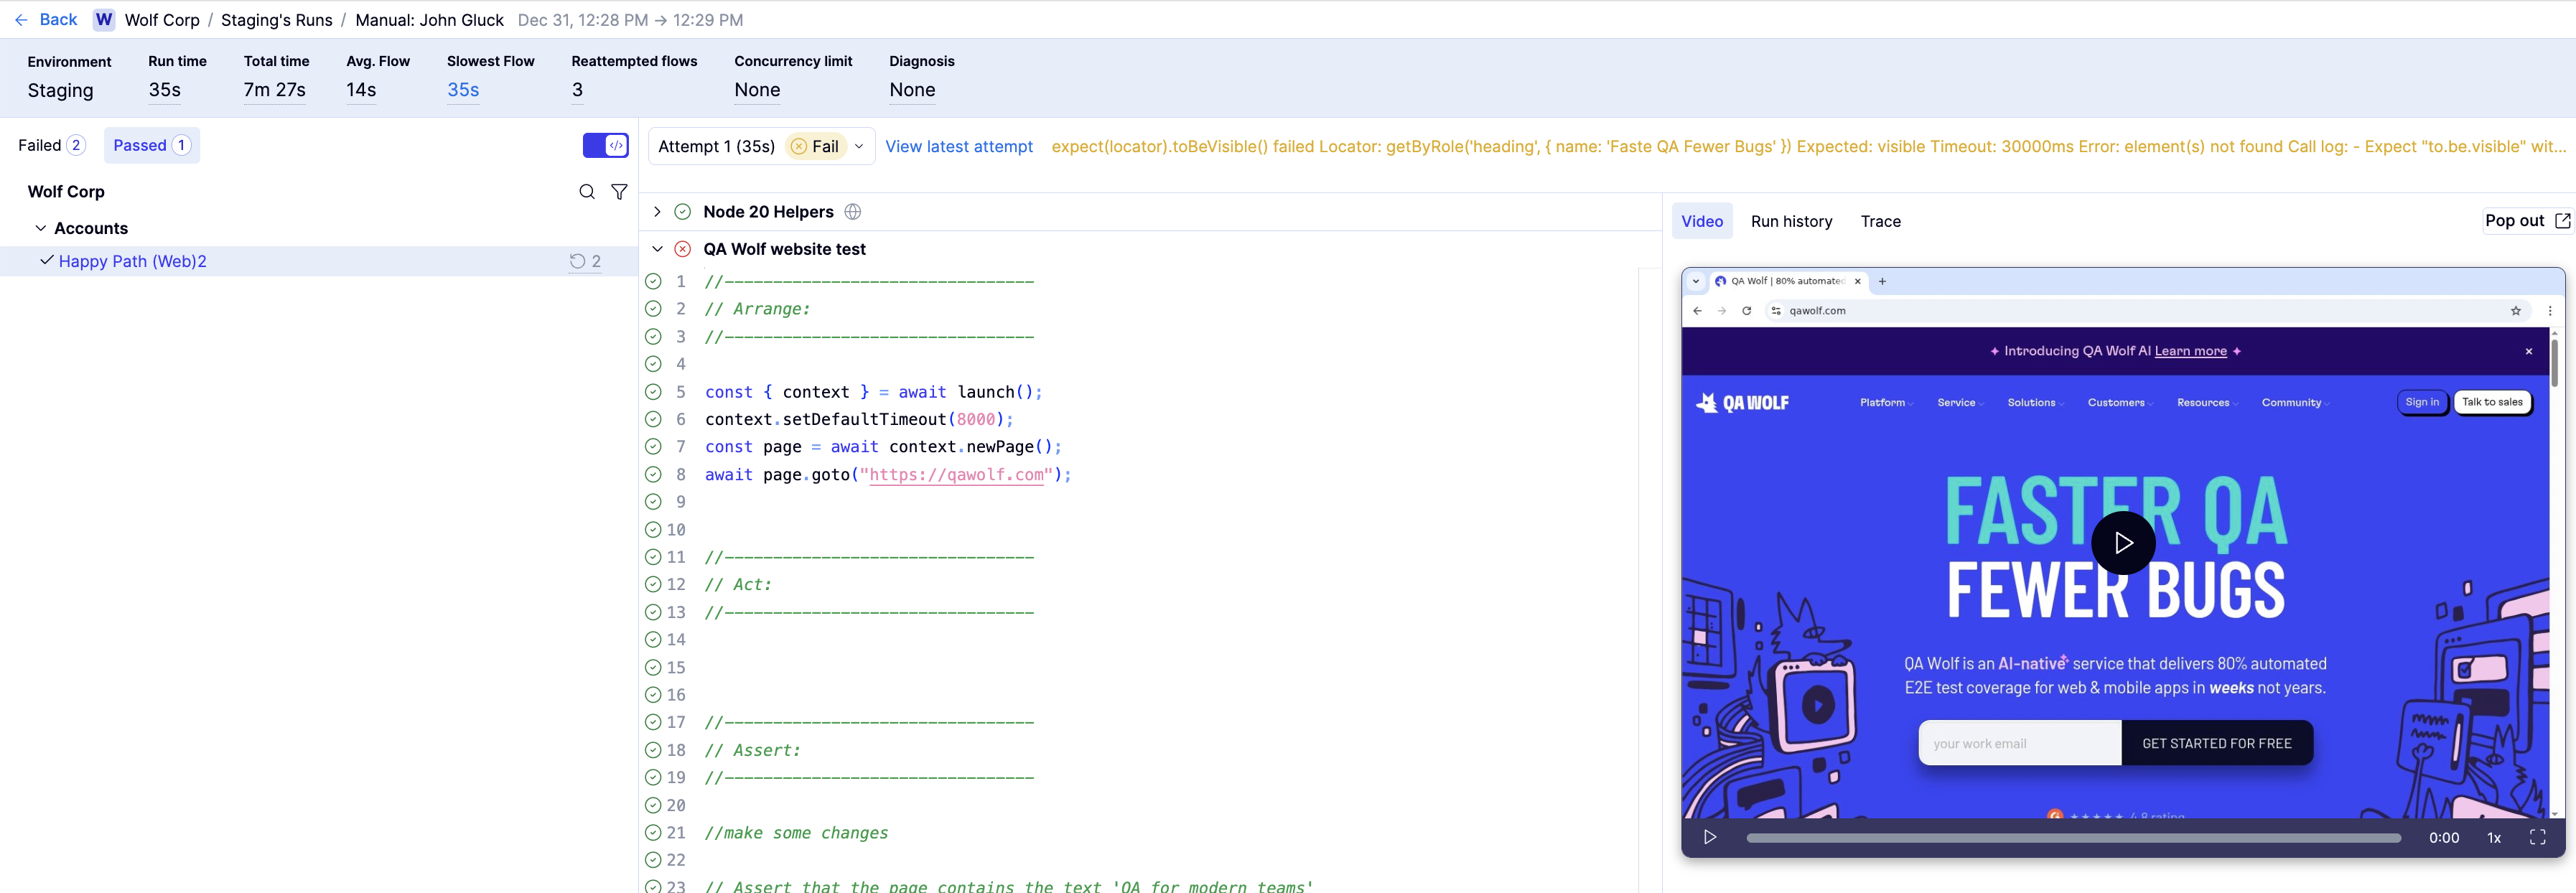Image resolution: width=2576 pixels, height=893 pixels.
Task: Click the video progress bar
Action: (2072, 838)
